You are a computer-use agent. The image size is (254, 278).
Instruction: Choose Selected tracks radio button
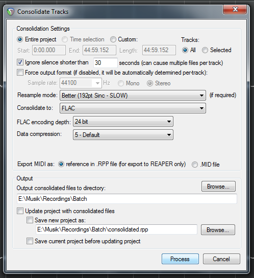click(x=205, y=50)
